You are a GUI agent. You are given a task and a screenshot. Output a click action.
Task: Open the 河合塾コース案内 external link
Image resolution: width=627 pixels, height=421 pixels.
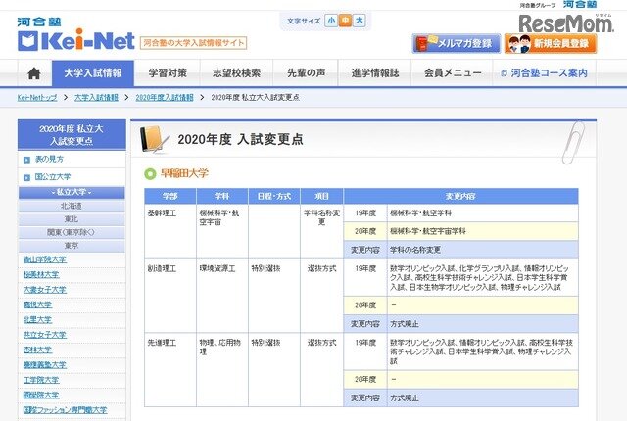tap(545, 73)
